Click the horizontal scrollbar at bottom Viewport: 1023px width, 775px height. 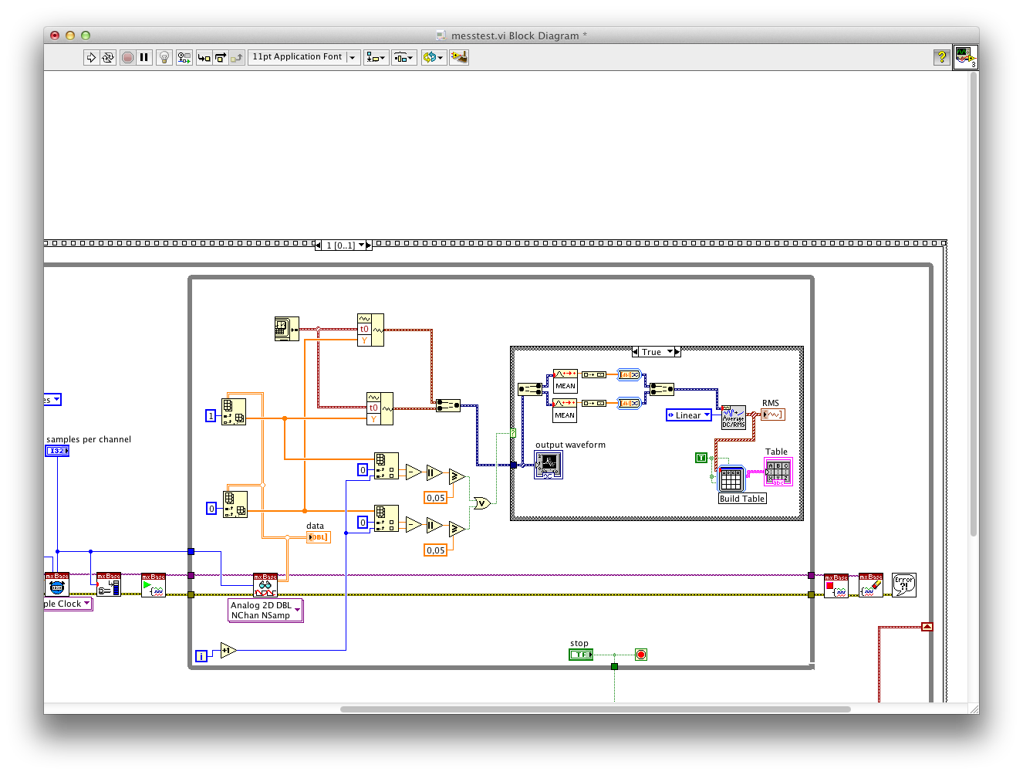point(594,709)
